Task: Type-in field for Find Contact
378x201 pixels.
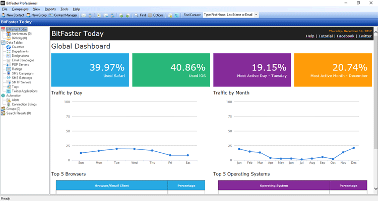Action: click(228, 15)
